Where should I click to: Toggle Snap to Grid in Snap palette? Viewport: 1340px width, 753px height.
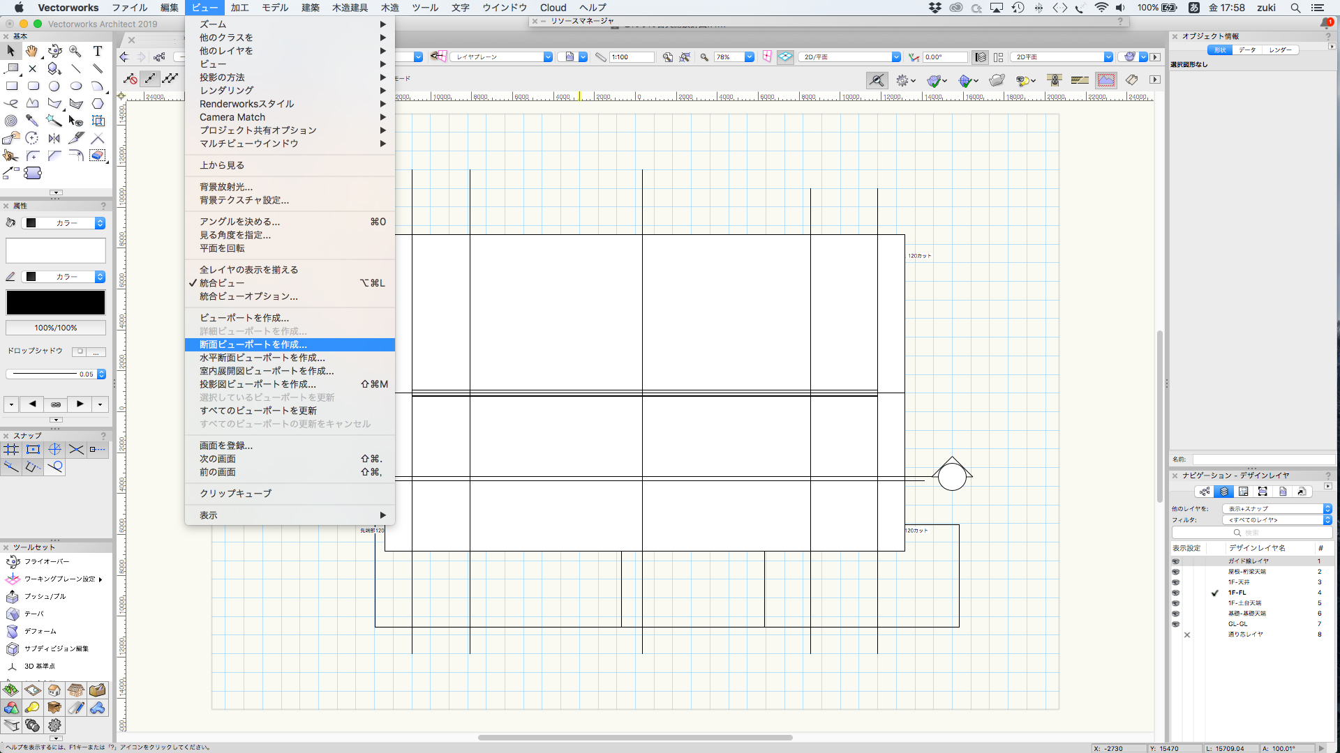(11, 450)
